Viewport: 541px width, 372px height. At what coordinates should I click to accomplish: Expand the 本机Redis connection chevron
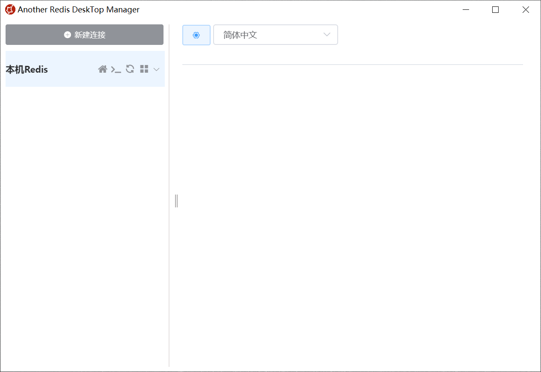(x=157, y=69)
